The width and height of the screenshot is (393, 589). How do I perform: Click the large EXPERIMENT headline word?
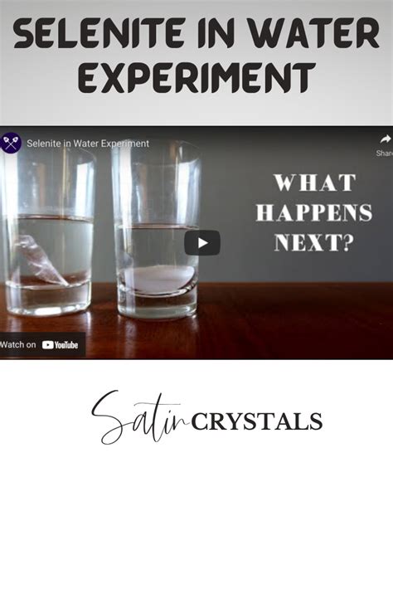coord(196,78)
